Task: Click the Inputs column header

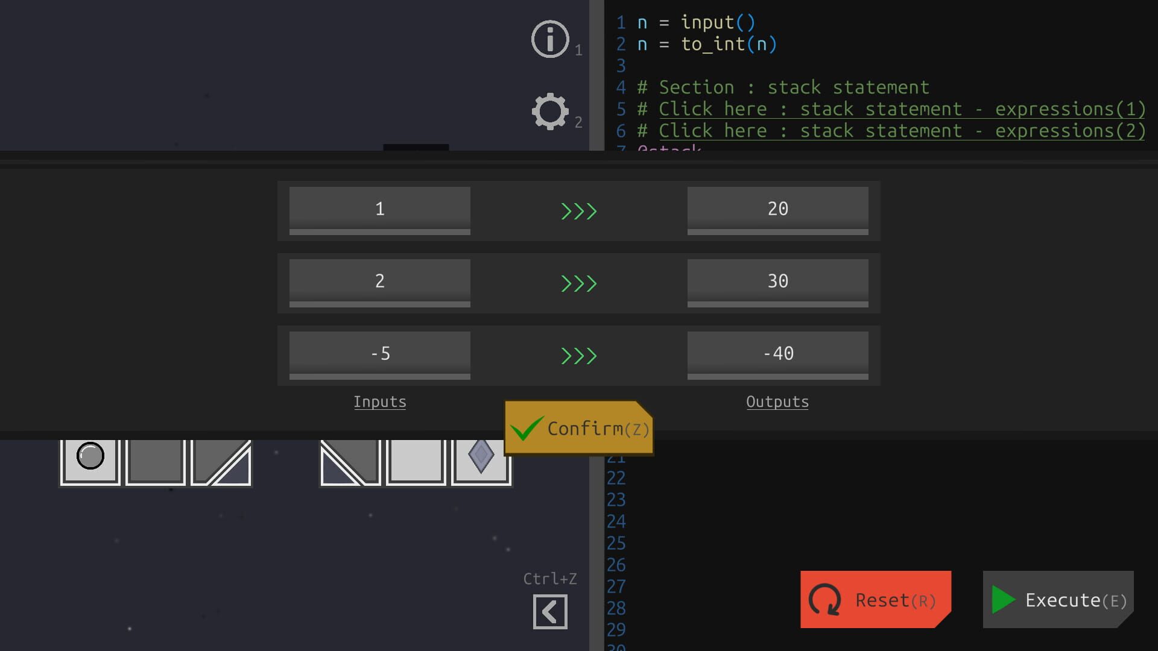Action: point(379,401)
